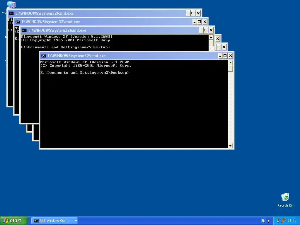
Task: Click the '225 Windows Com...' taskbar group
Action: point(54,221)
